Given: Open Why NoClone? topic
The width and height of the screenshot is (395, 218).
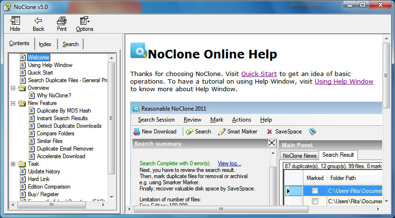Looking at the screenshot, I should tap(54, 95).
